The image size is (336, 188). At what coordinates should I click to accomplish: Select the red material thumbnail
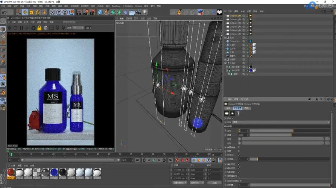tap(11, 172)
